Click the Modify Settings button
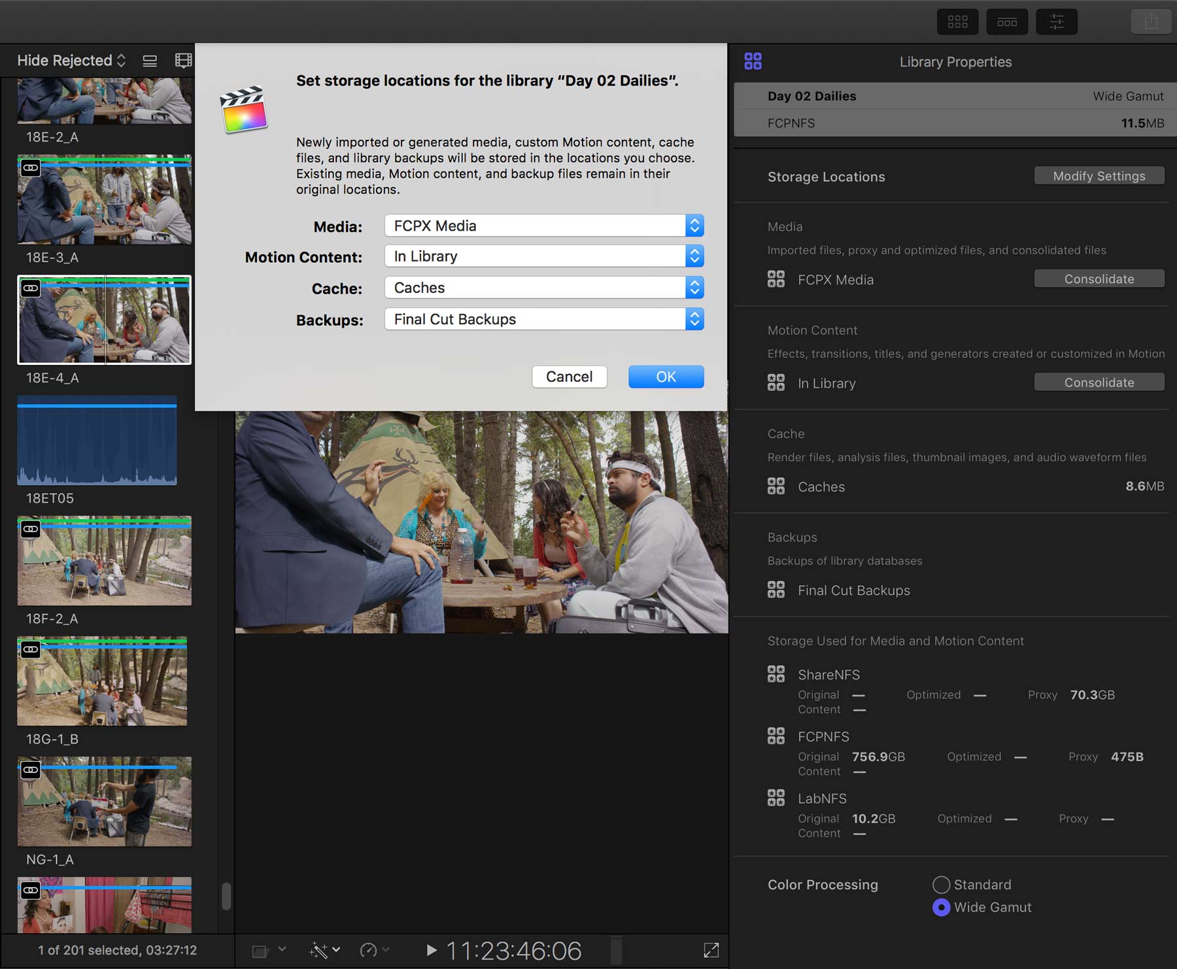Screen dimensions: 1177x969 (1099, 176)
